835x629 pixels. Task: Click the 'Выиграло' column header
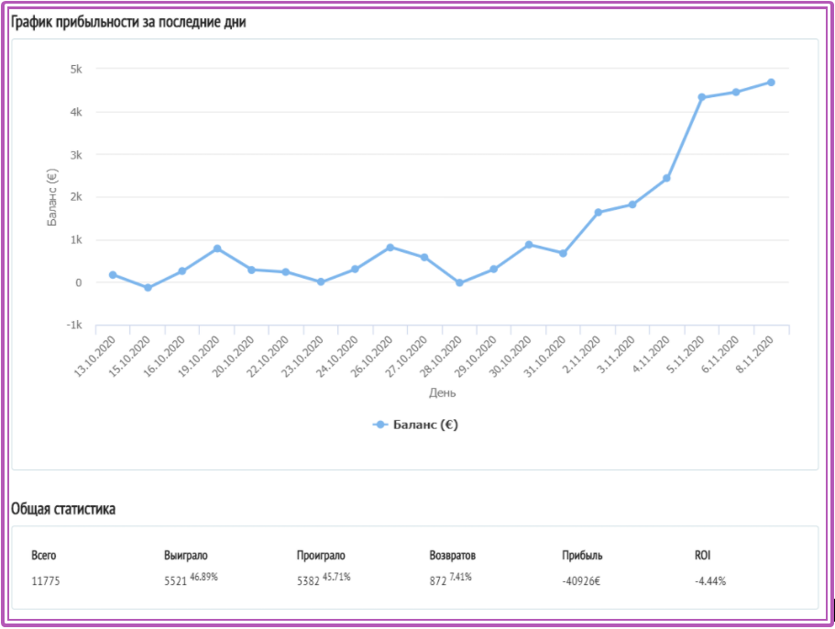click(186, 556)
